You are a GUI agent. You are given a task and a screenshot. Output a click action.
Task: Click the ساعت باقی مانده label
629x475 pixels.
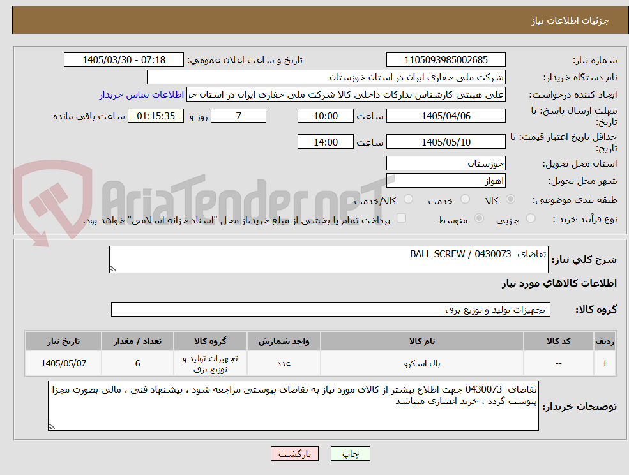[x=89, y=116]
